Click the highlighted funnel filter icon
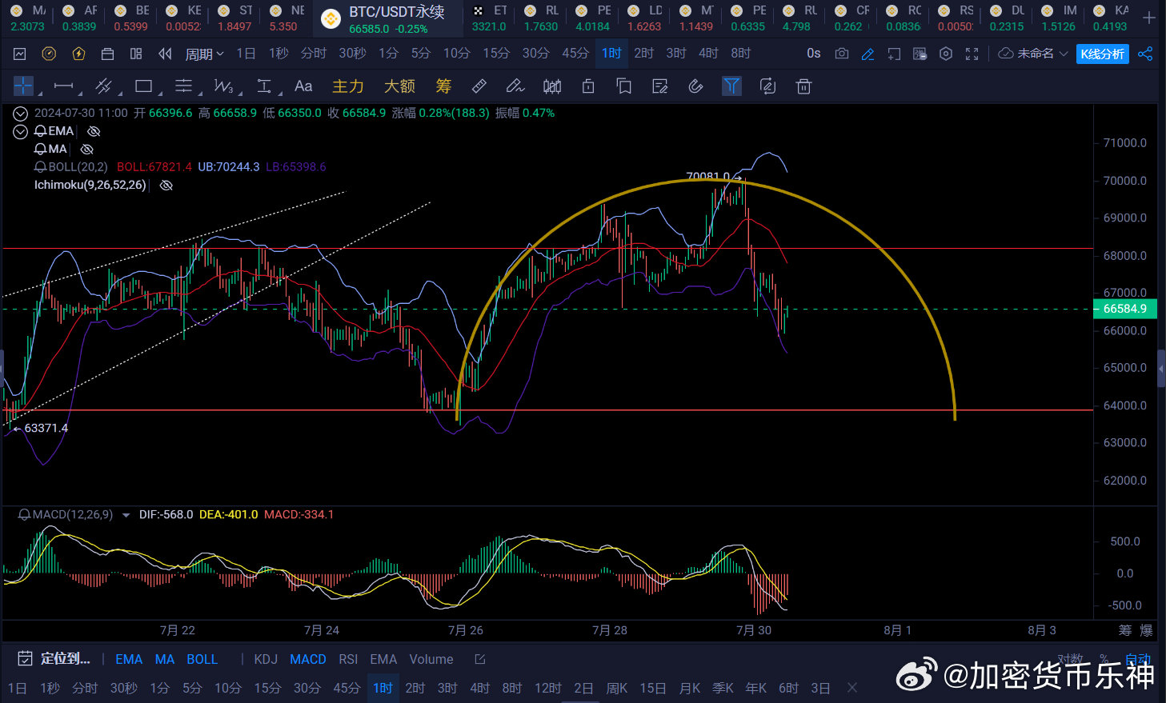 [x=731, y=86]
